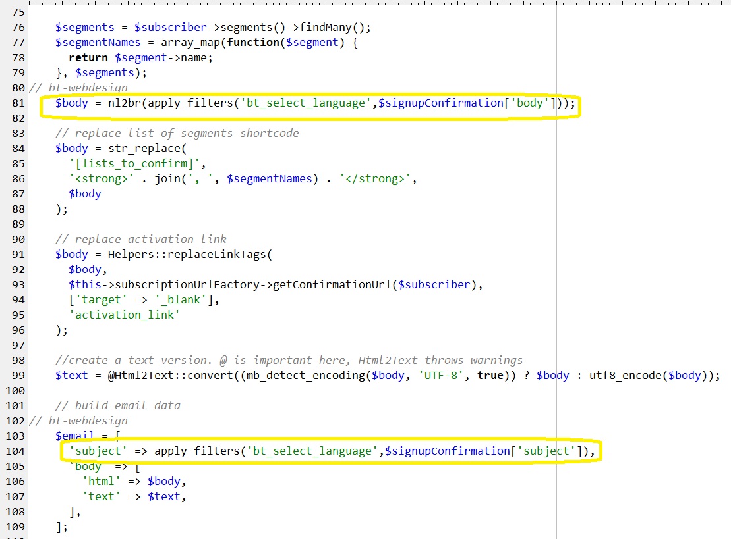
Task: Click "utf8_encode" on line 99
Action: [x=626, y=375]
